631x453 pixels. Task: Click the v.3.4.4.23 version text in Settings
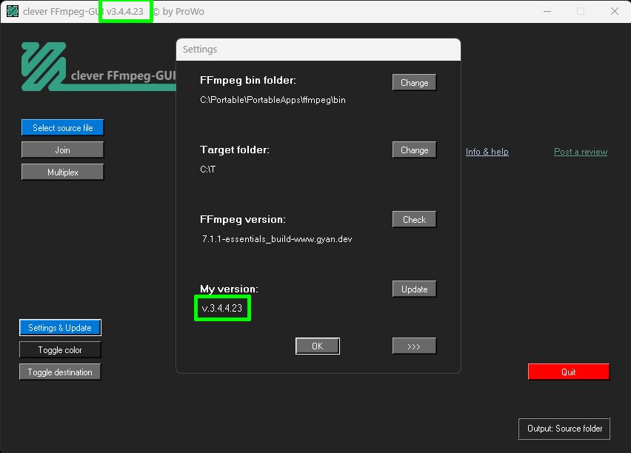click(222, 308)
